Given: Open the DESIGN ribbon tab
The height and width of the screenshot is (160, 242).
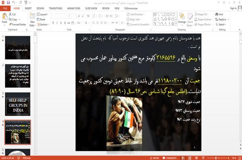Looking at the screenshot, I should tap(40, 8).
